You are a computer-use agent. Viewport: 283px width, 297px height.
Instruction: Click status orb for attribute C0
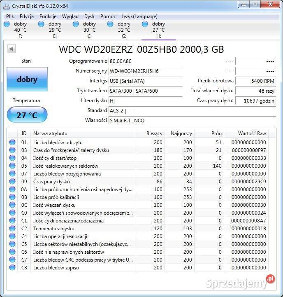coord(12,213)
